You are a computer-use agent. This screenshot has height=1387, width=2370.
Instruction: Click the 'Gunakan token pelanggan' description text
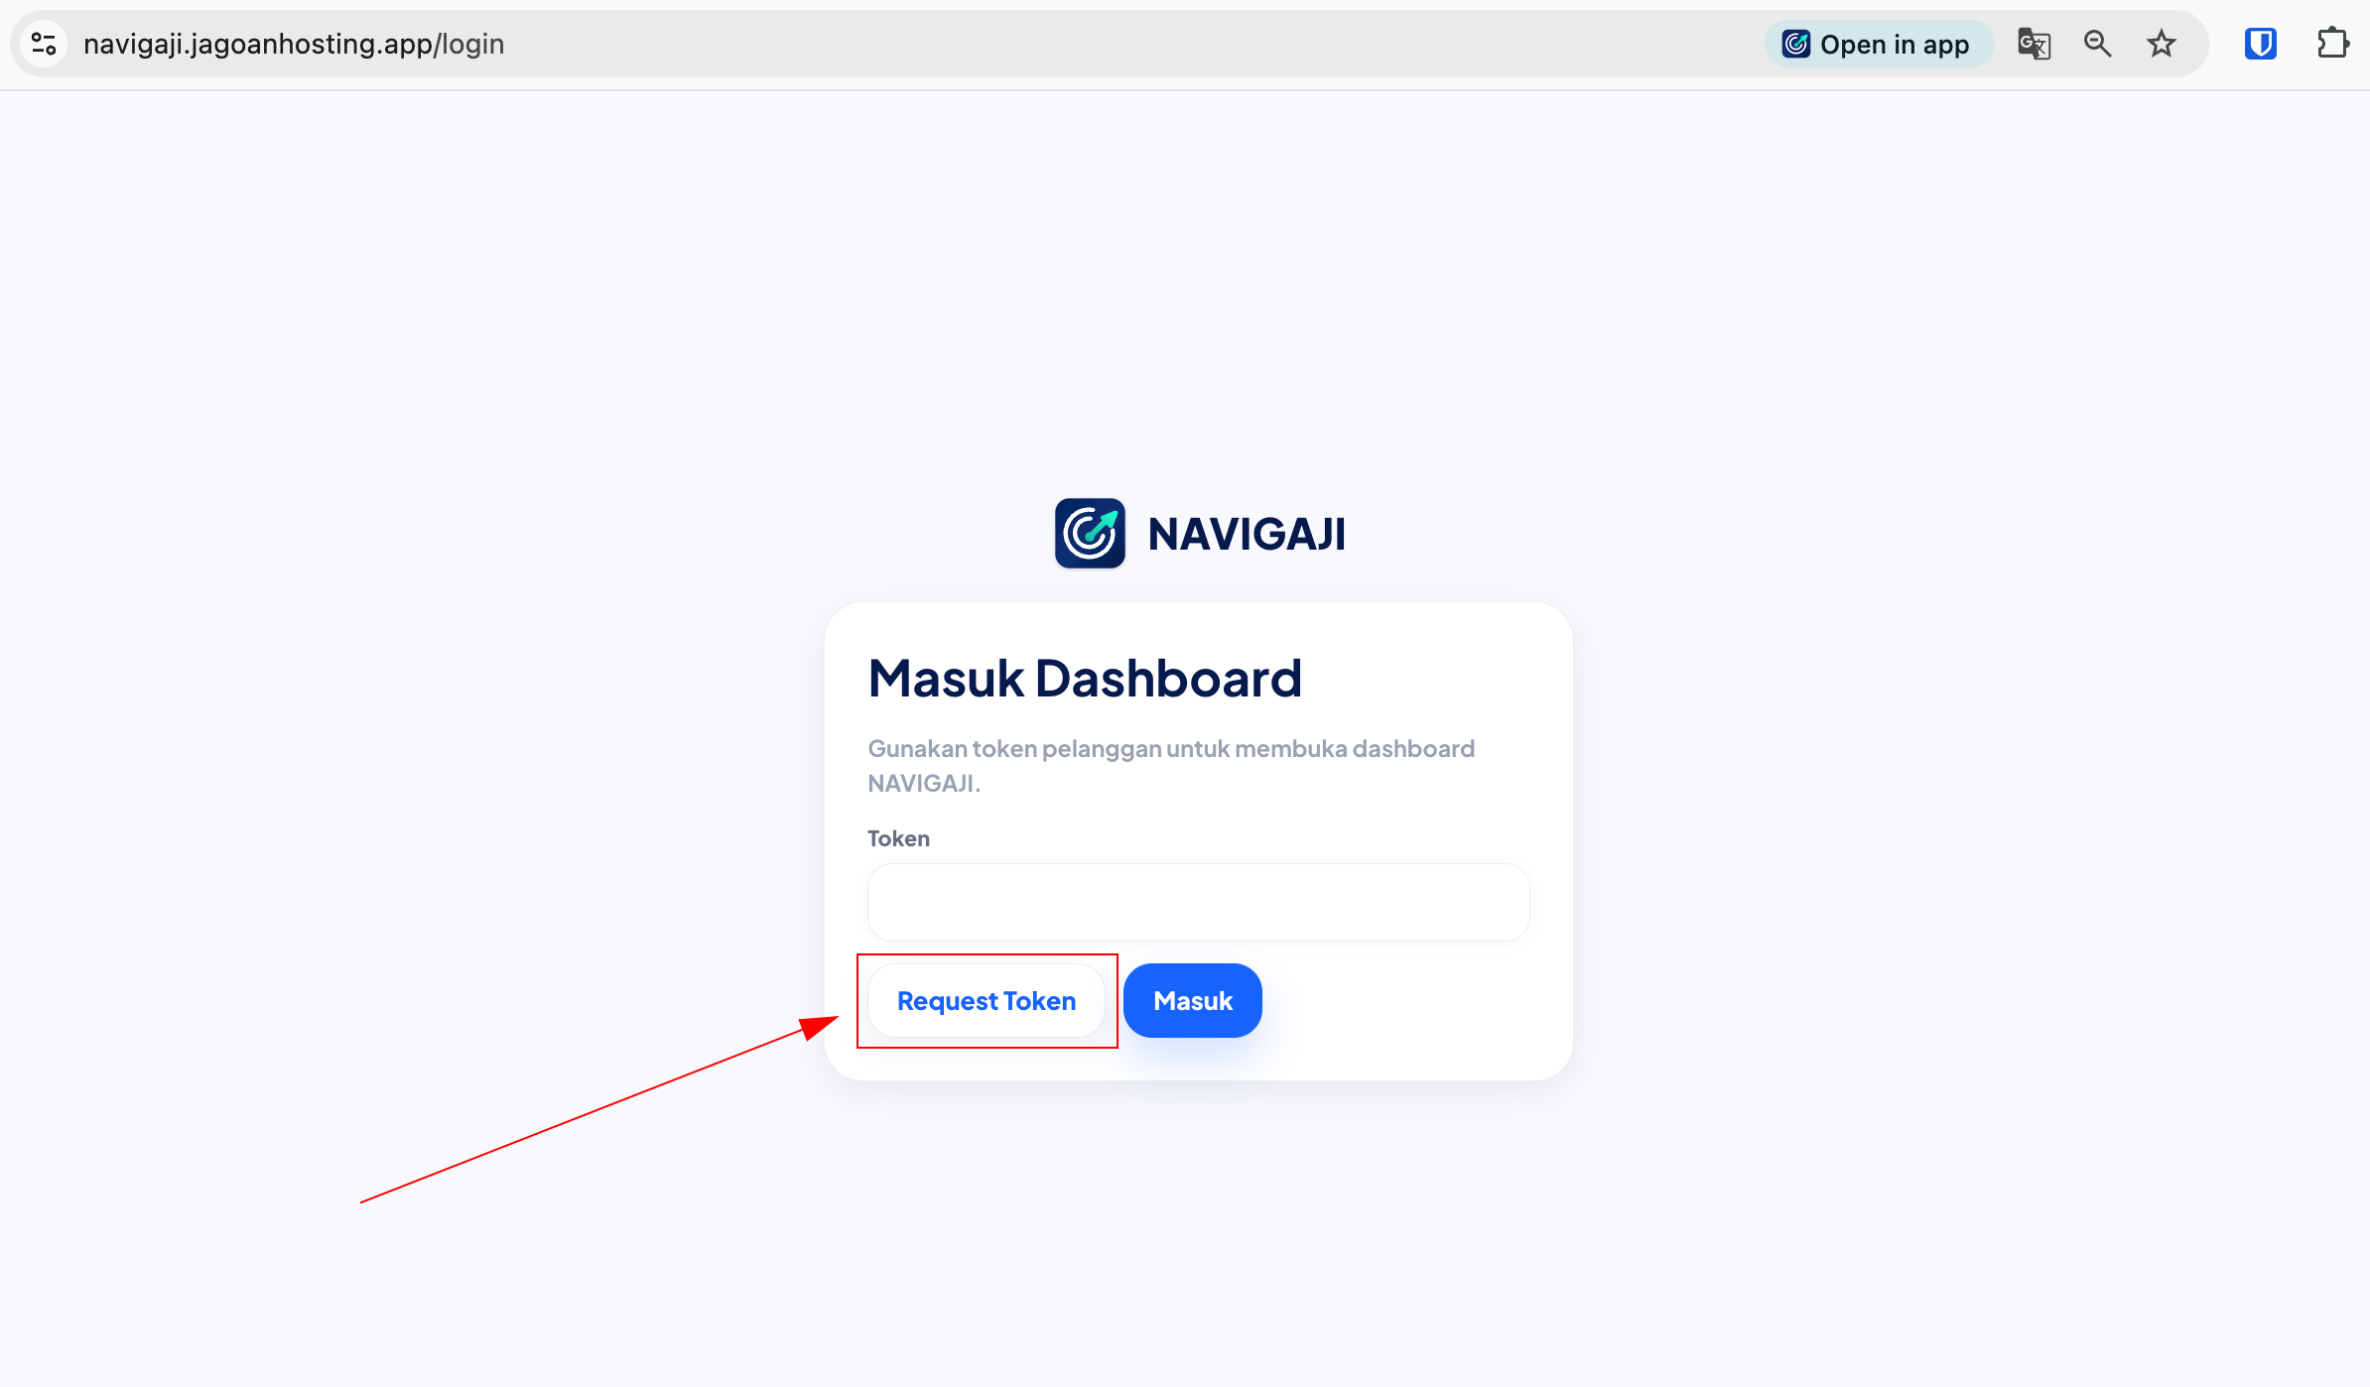click(1171, 765)
